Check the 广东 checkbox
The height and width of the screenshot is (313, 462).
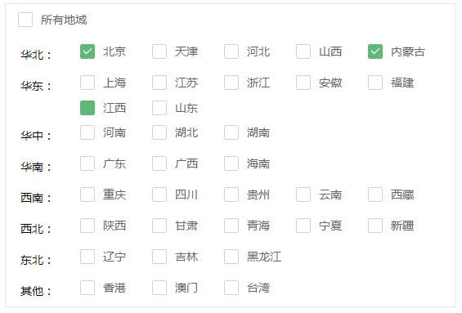pos(87,163)
